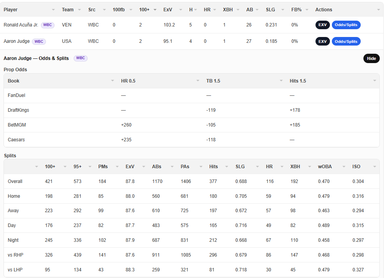Open the Team column dropdown arrow
Image resolution: width=386 pixels, height=278 pixels.
coord(79,10)
